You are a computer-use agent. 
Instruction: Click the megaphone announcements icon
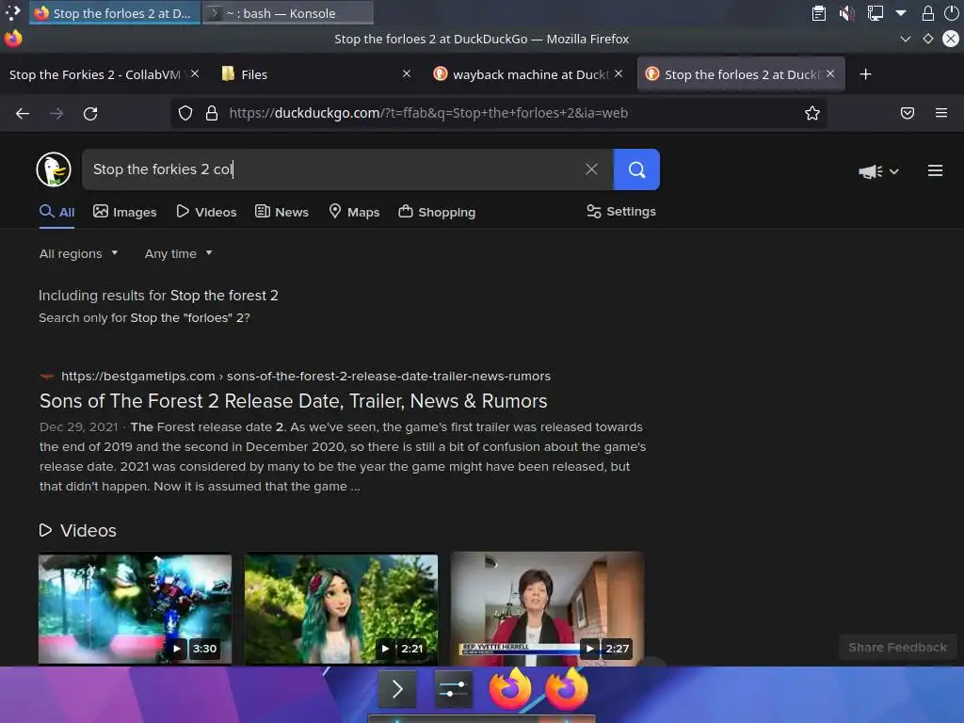[871, 171]
